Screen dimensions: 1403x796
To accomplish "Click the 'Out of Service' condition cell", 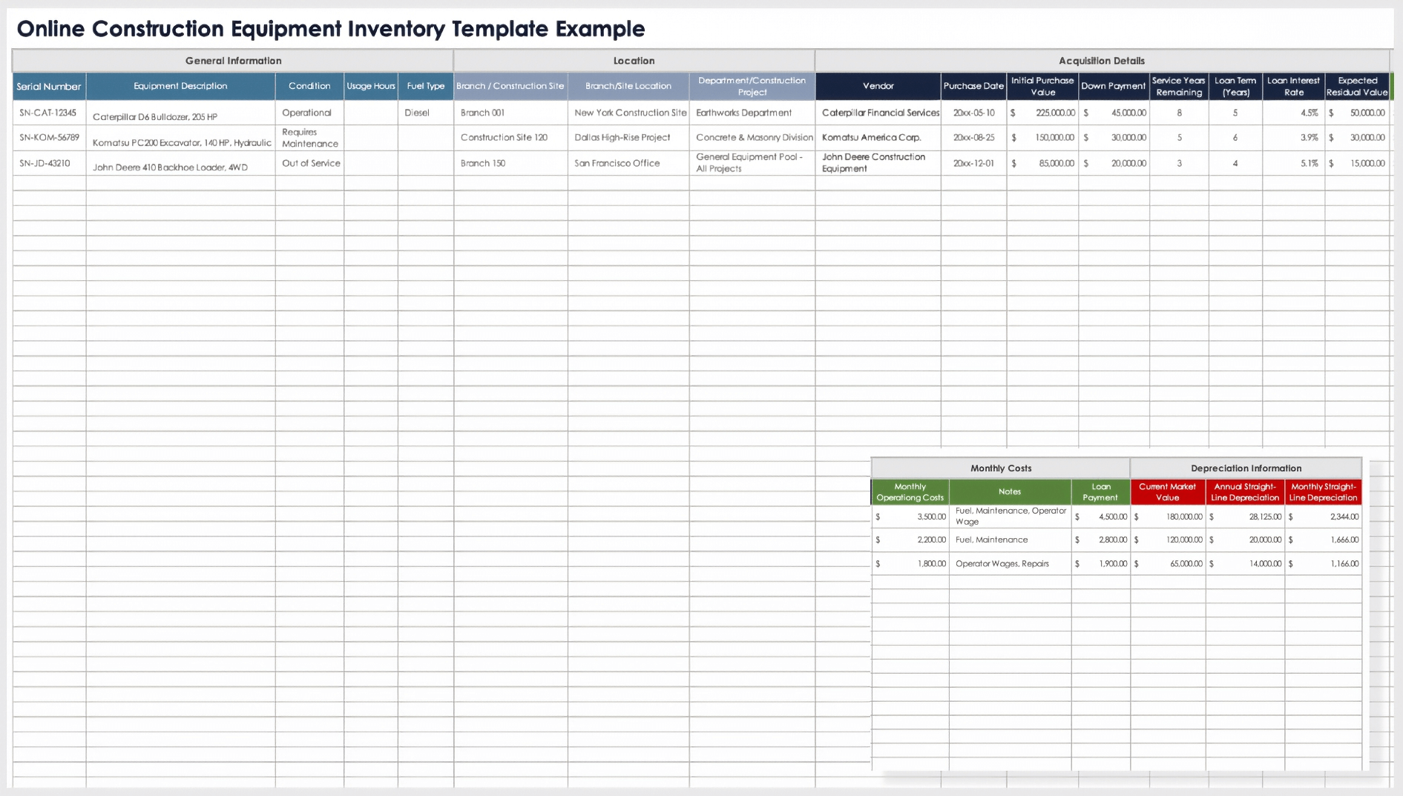I will 310,163.
